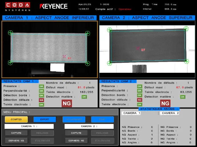The image size is (197, 147).
Task: Click the Keyence logo
Action: 54,6
